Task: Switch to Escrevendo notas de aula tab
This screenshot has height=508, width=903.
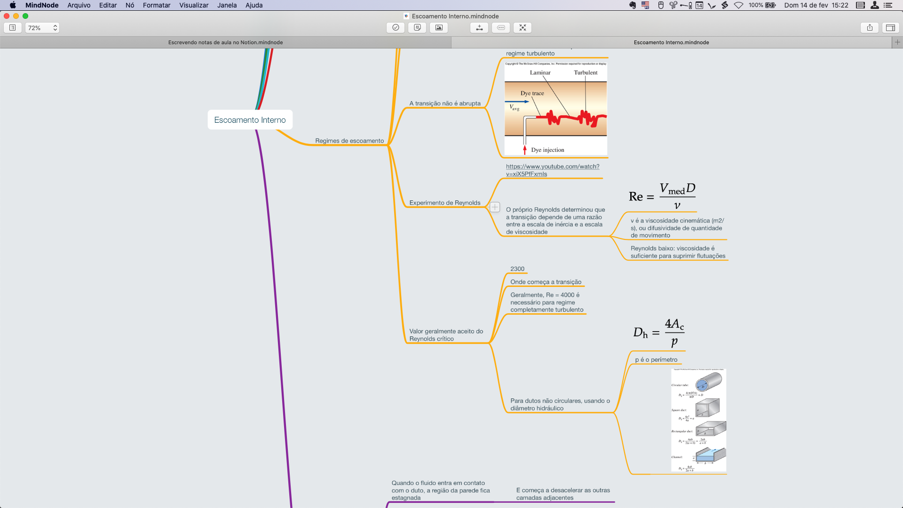Action: [x=225, y=42]
